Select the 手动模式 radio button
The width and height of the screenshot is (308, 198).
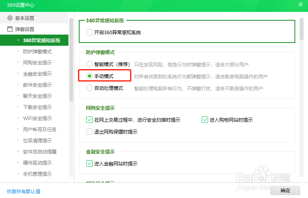90,76
